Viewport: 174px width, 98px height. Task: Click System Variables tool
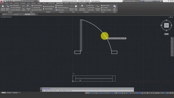[106, 10]
